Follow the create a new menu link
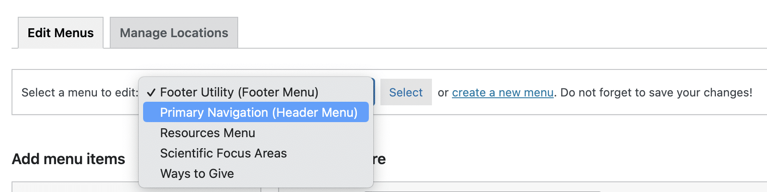 click(x=502, y=92)
